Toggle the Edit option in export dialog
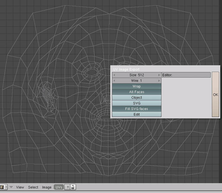 click(x=136, y=114)
